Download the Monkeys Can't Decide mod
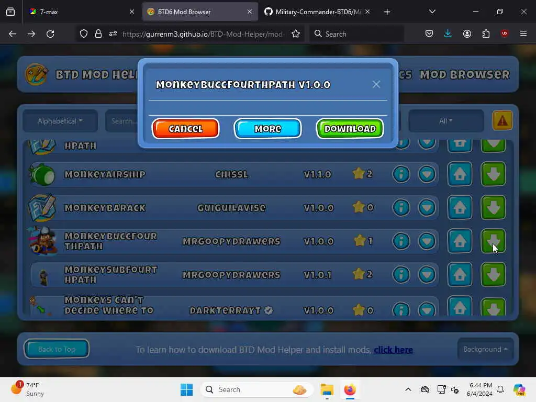The width and height of the screenshot is (536, 402). pos(493,307)
